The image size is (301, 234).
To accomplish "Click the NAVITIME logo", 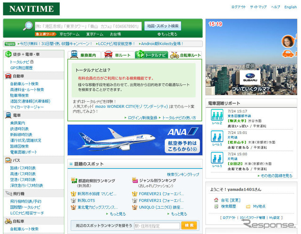I will tap(32, 8).
